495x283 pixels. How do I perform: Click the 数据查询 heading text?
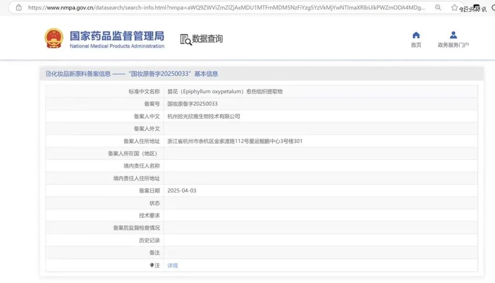[x=208, y=39]
